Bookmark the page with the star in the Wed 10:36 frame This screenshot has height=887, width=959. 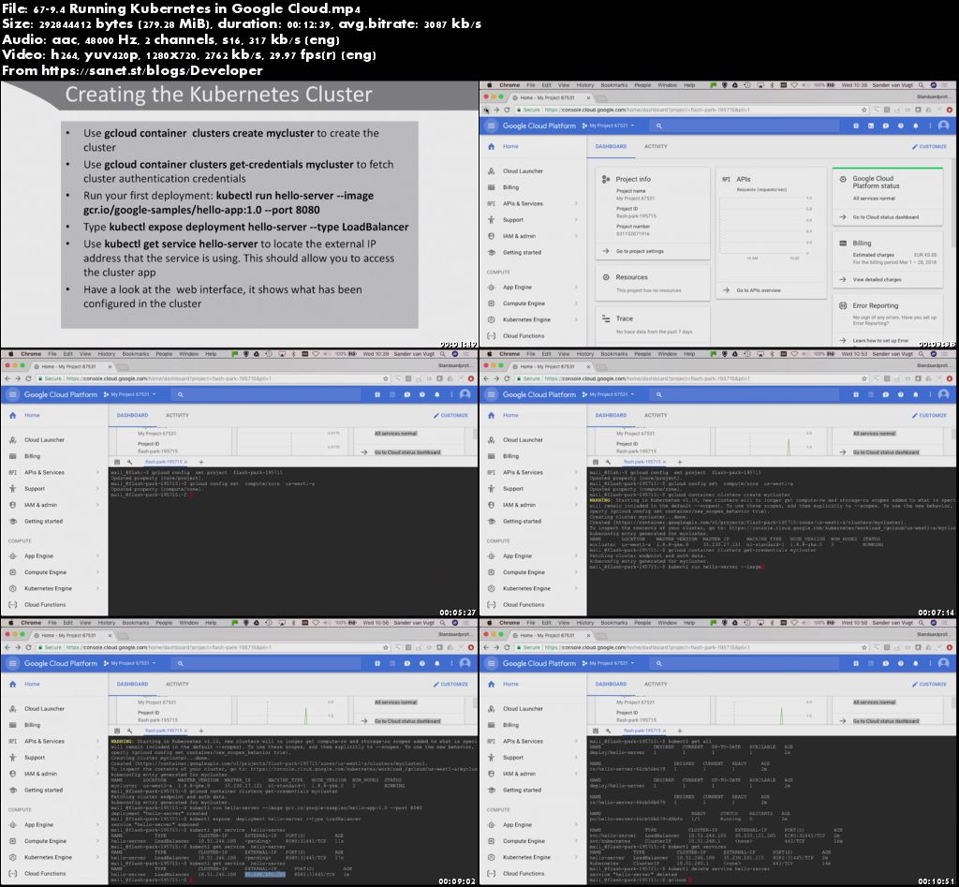(864, 111)
